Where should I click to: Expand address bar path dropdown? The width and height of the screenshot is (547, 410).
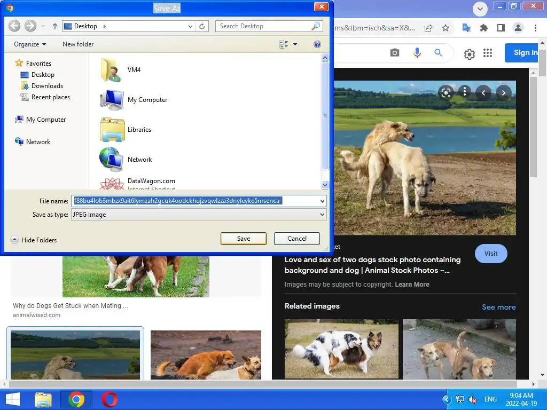pyautogui.click(x=190, y=26)
